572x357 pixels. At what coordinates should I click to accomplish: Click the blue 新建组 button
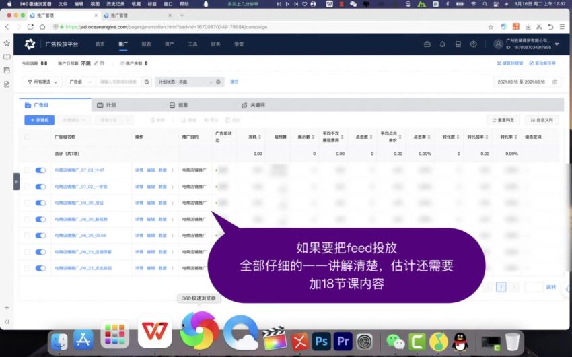point(39,120)
